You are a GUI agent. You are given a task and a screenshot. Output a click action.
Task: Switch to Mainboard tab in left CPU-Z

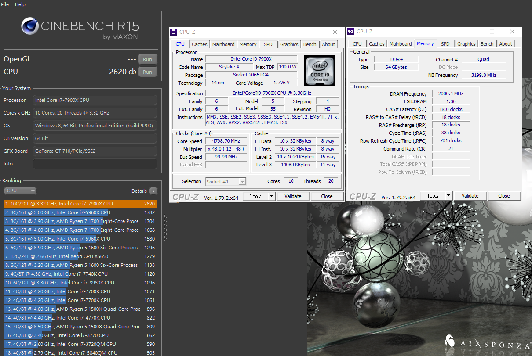(x=223, y=44)
